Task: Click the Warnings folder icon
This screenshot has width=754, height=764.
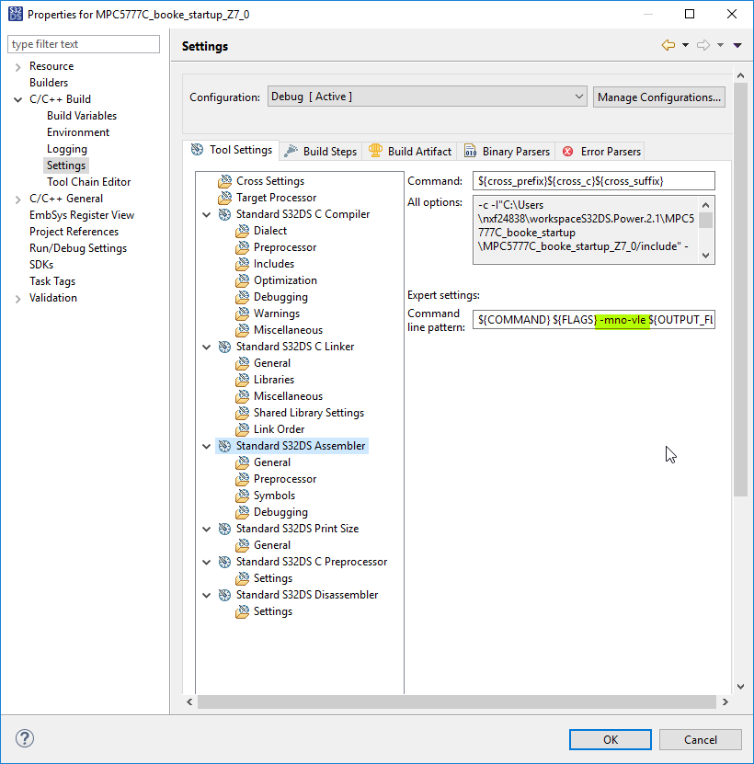Action: [x=242, y=314]
